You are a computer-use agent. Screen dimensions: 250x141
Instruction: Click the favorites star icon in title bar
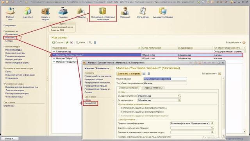pyautogui.click(x=26, y=2)
